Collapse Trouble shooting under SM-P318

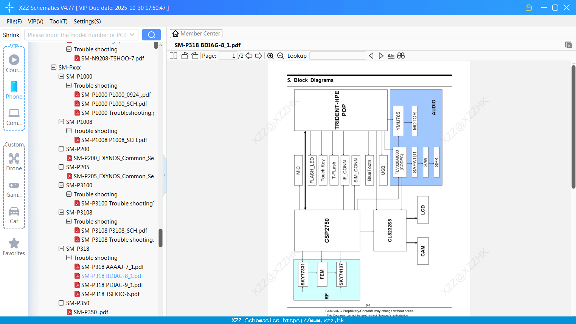(x=69, y=258)
